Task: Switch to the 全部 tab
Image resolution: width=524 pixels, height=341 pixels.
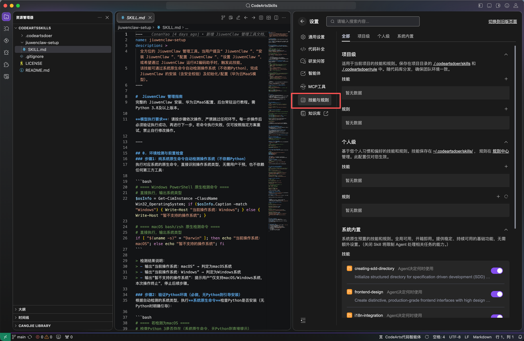Action: point(346,36)
